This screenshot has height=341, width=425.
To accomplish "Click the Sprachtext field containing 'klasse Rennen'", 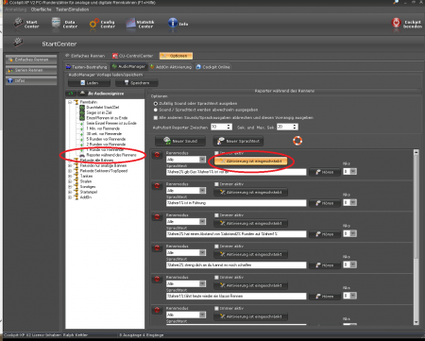I will click(236, 296).
